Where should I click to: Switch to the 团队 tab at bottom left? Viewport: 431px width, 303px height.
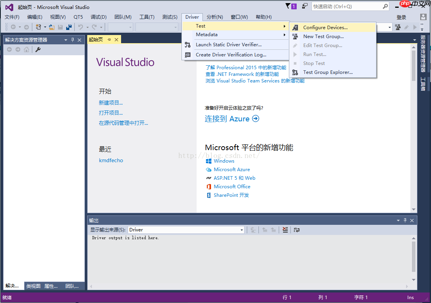tap(72, 286)
